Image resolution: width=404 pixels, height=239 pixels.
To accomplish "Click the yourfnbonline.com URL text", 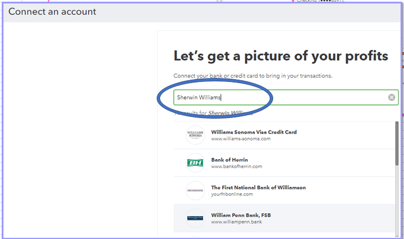I will [232, 194].
